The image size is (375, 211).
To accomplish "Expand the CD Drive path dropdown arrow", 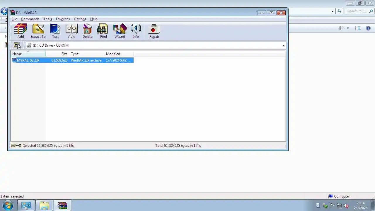I will 284,45.
